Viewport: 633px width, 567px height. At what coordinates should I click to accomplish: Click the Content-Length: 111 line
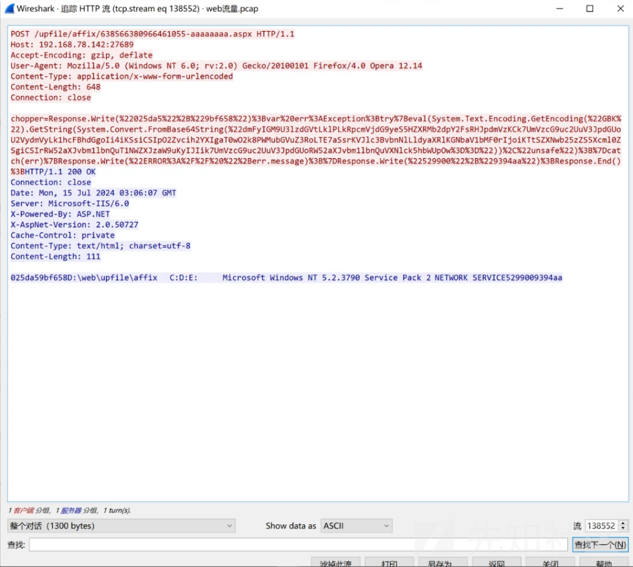point(55,256)
